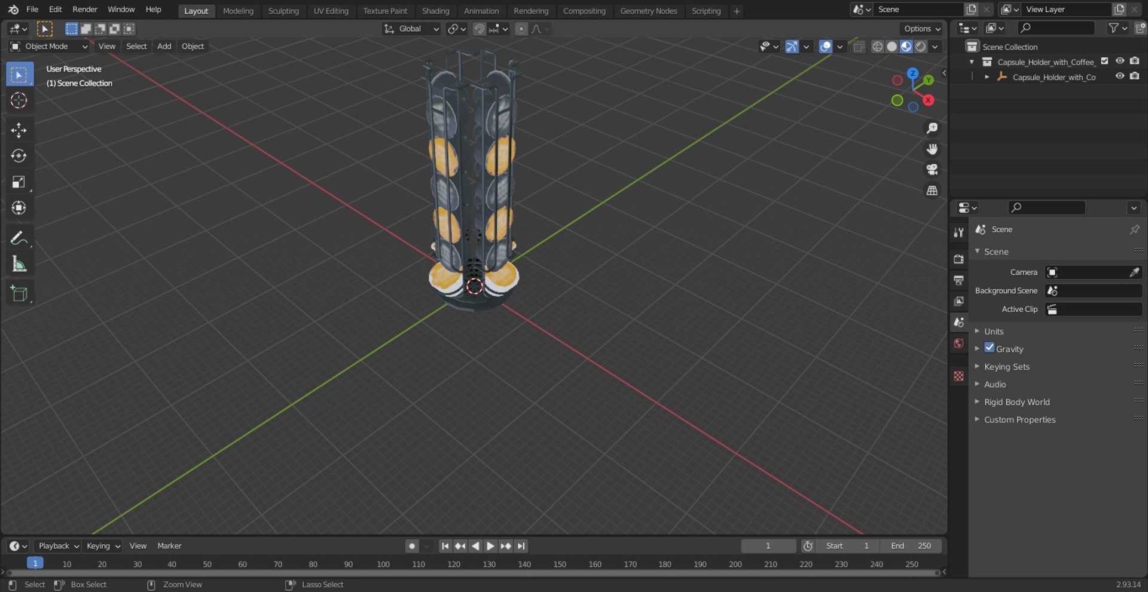Toggle proportional editing

point(521,29)
